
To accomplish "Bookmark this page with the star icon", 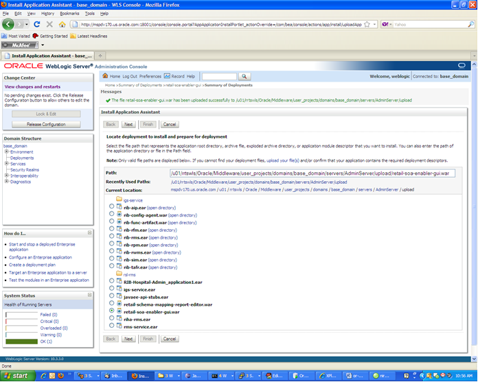I will 367,25.
